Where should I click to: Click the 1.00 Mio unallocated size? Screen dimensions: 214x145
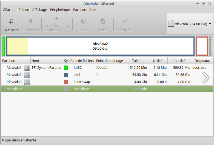(140, 89)
